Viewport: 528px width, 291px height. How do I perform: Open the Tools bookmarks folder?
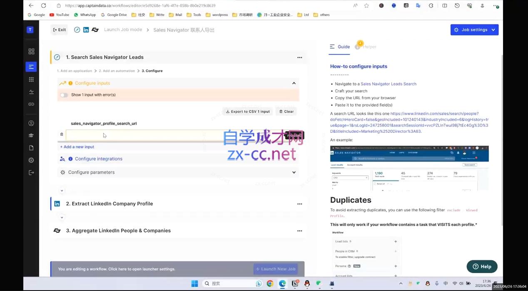tap(194, 15)
